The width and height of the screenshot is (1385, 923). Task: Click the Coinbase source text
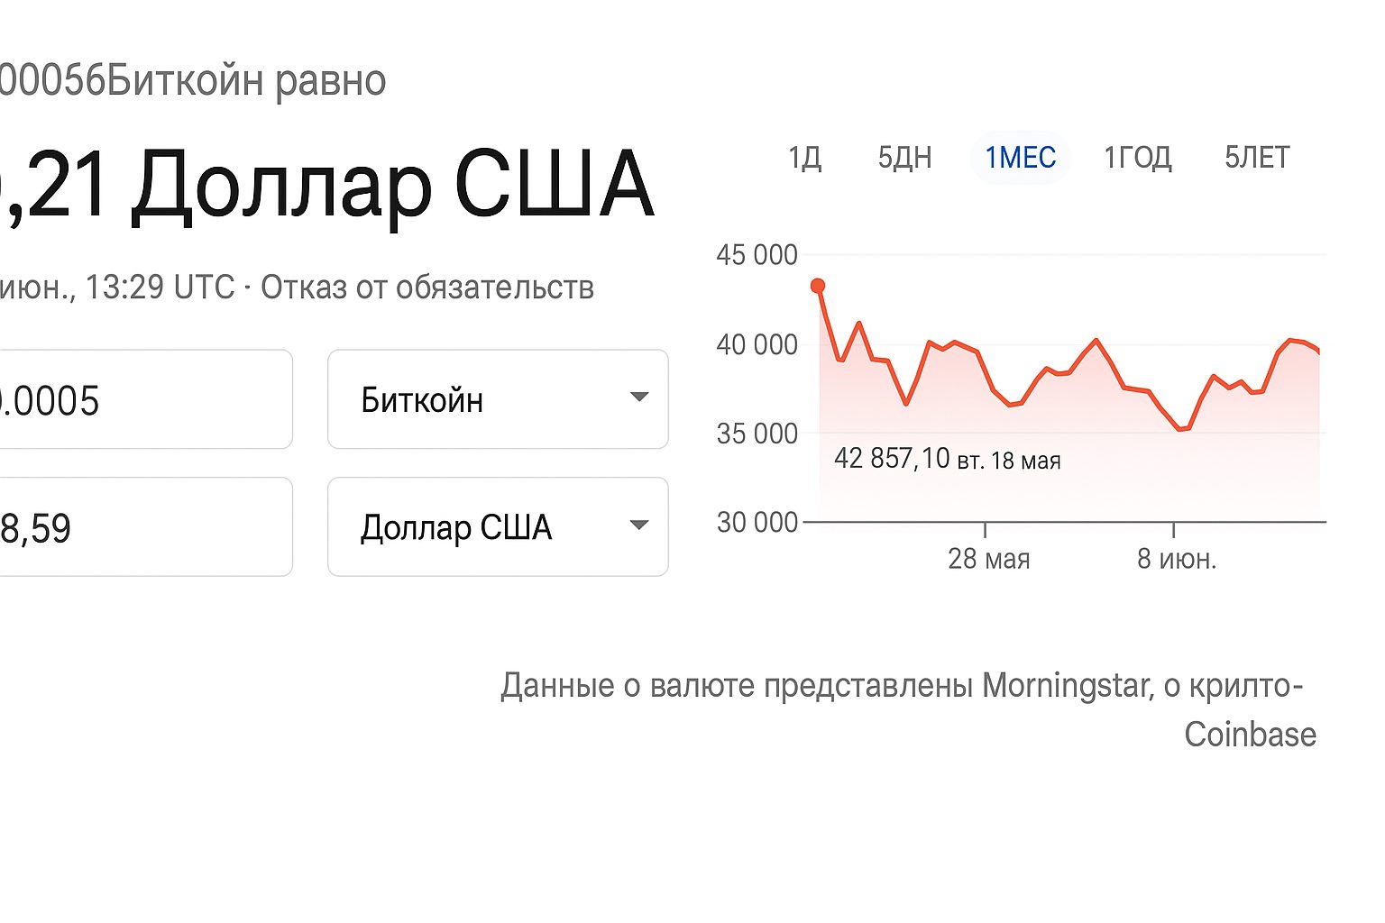(1250, 735)
